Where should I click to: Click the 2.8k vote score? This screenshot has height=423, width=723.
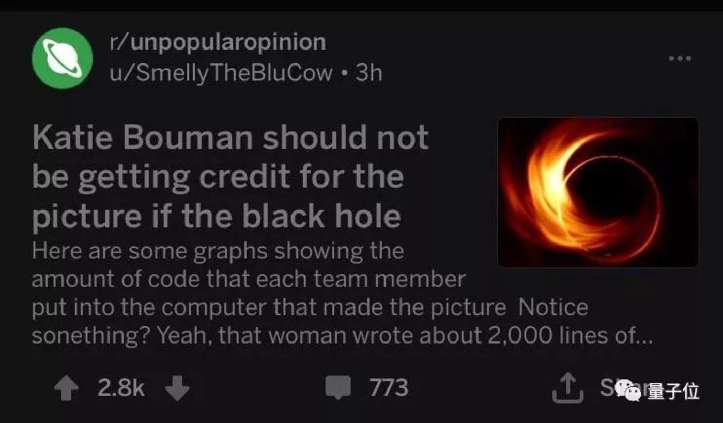click(121, 388)
